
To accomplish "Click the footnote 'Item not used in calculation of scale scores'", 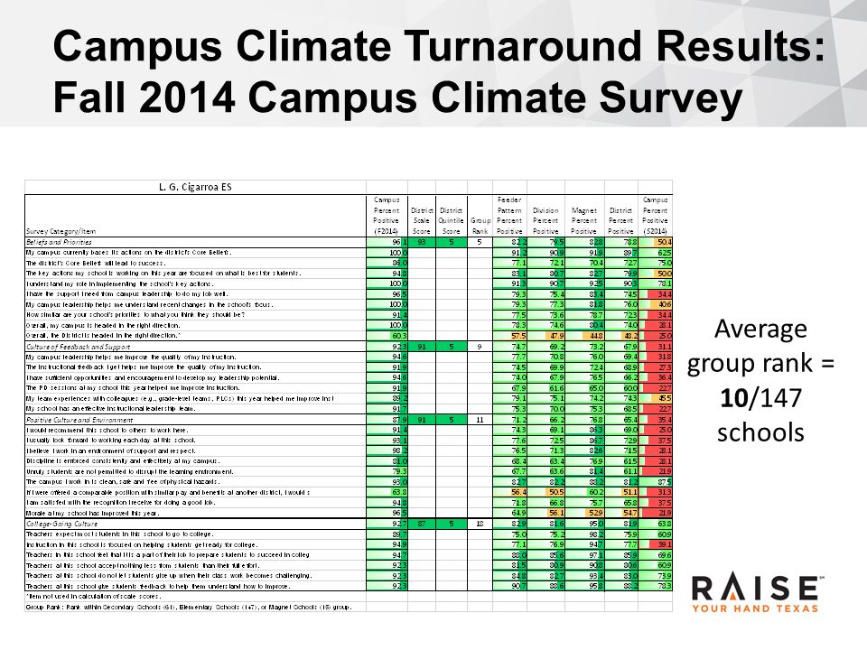I will (93, 597).
